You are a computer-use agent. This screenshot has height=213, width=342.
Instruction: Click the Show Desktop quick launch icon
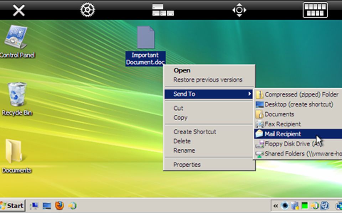pyautogui.click(x=47, y=206)
